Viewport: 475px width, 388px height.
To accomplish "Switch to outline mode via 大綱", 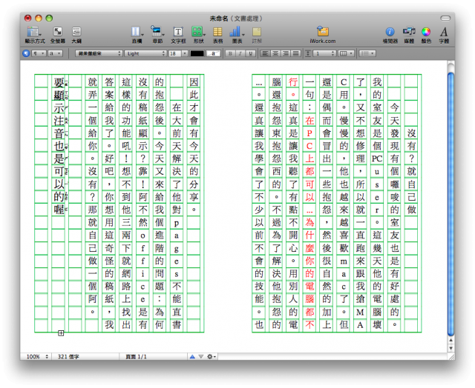I will click(x=76, y=35).
